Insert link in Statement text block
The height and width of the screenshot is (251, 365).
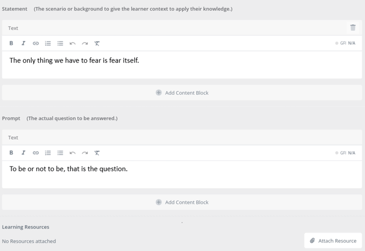(36, 44)
